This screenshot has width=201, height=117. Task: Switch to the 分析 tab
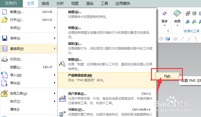coord(60,3)
